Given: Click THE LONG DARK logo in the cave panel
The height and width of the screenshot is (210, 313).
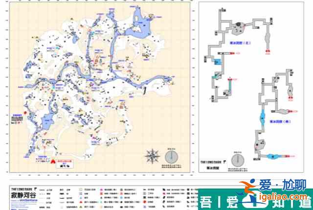Looking at the screenshot, I should pyautogui.click(x=213, y=162).
